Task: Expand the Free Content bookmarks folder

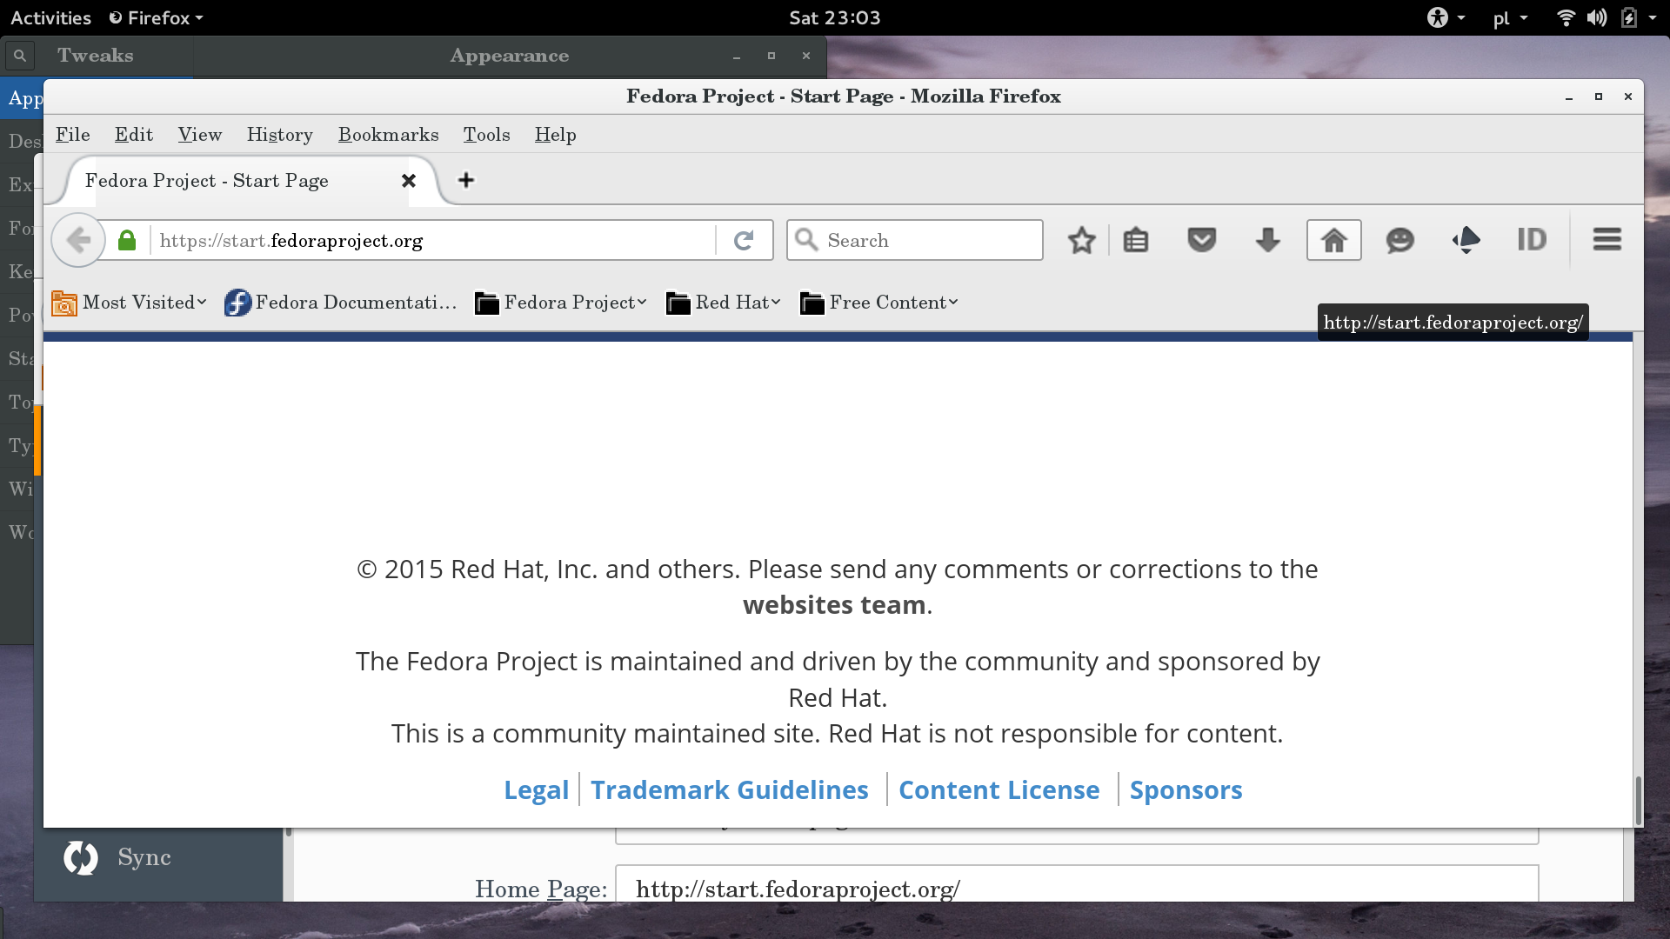Action: point(879,303)
